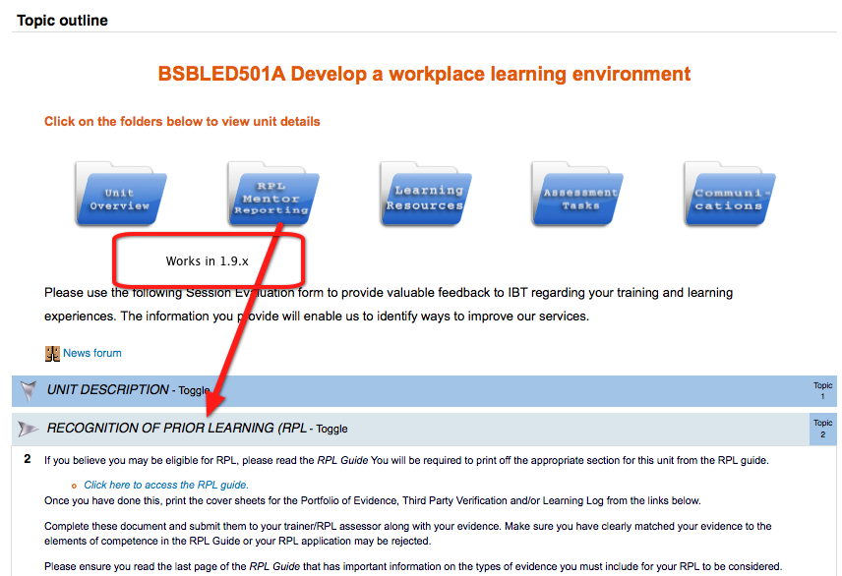
Task: Click RECOGNITION OF PRIOR LEARNING (RPL - Toggle heading
Action: (197, 429)
